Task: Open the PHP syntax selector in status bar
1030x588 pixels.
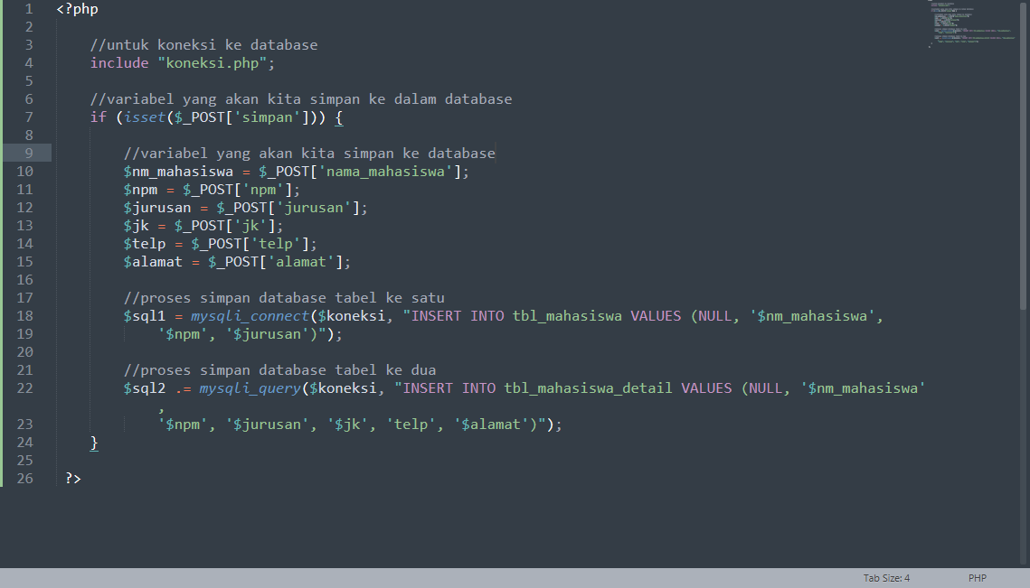Action: (x=978, y=578)
